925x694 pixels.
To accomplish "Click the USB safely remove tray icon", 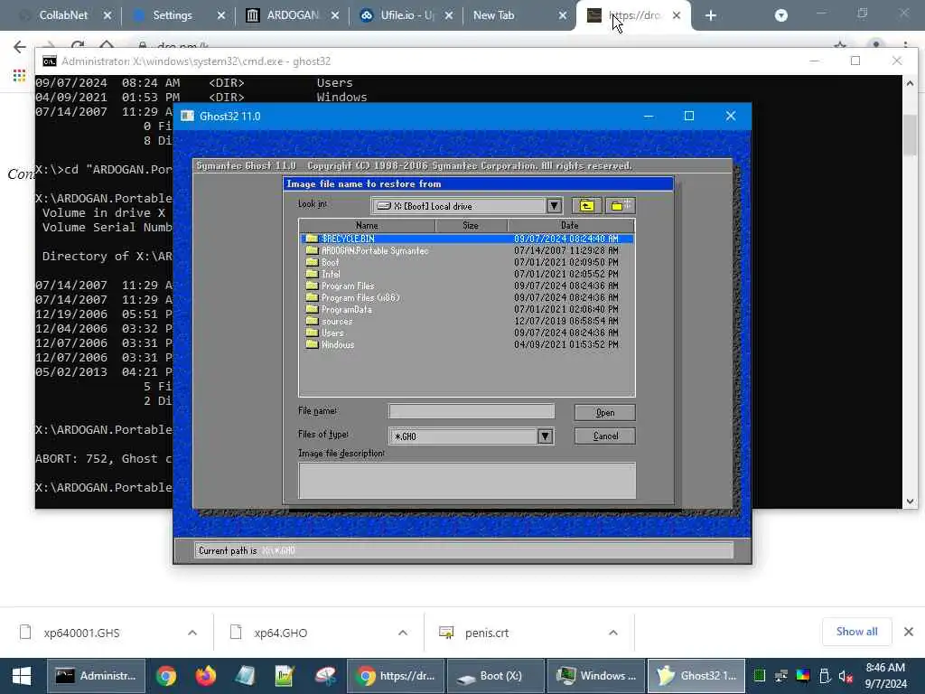I will [825, 676].
